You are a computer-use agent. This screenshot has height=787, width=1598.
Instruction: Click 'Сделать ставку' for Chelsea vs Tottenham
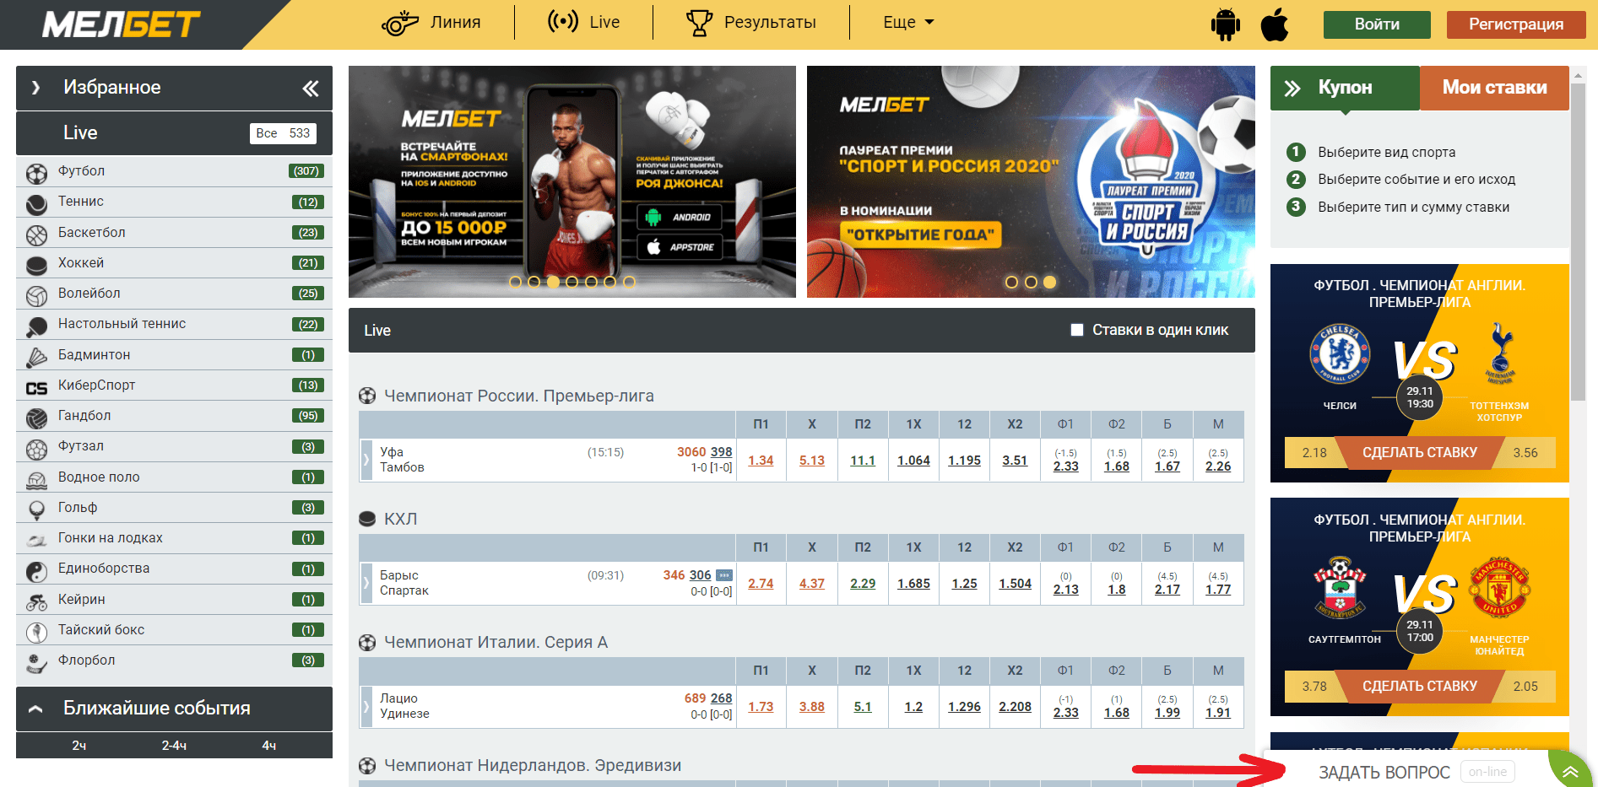[x=1420, y=453]
